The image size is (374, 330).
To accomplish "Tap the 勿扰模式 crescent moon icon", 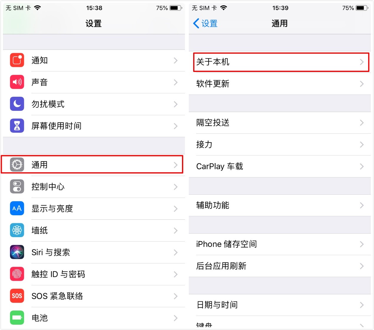I will point(17,104).
